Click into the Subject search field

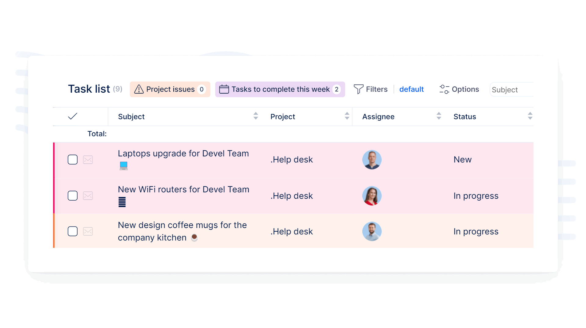(x=512, y=90)
